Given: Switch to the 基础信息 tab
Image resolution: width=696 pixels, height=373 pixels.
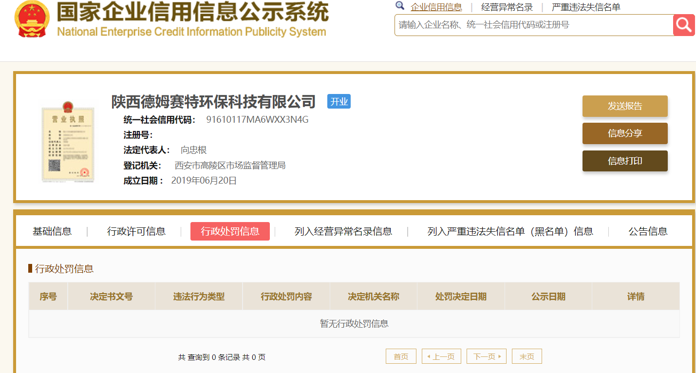Looking at the screenshot, I should pyautogui.click(x=52, y=231).
